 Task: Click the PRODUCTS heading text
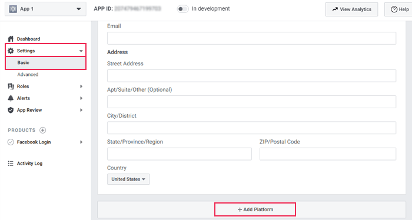[x=22, y=130]
